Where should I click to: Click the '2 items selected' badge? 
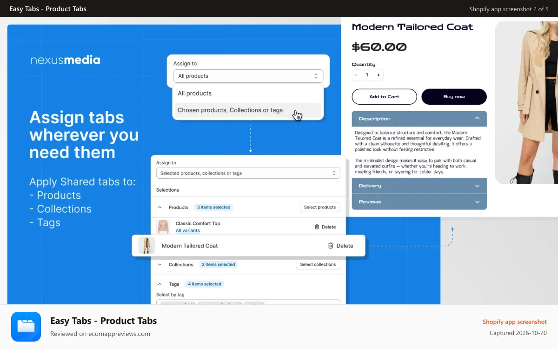(x=218, y=264)
